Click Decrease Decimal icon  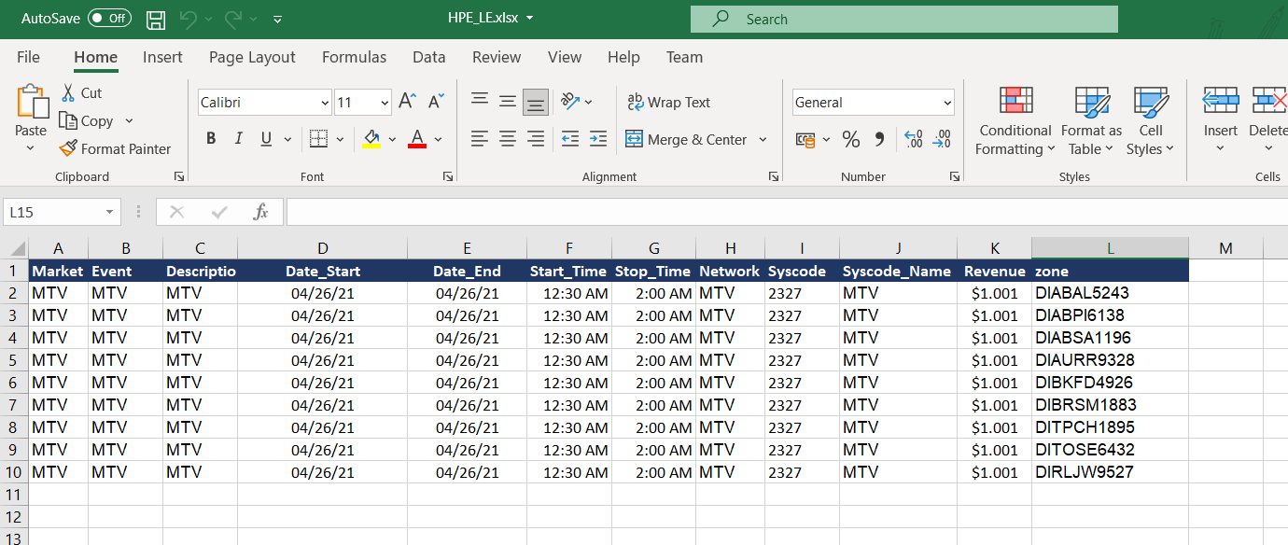point(943,139)
